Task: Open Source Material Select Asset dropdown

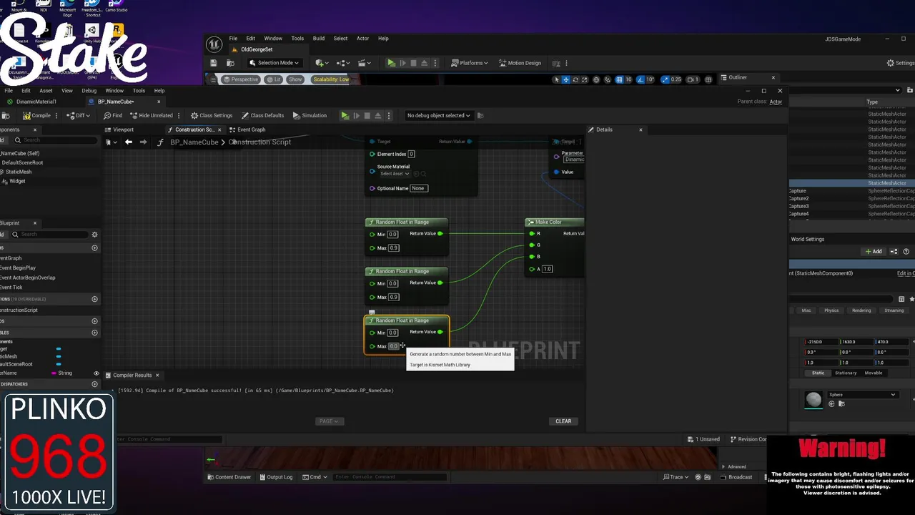Action: coord(395,174)
